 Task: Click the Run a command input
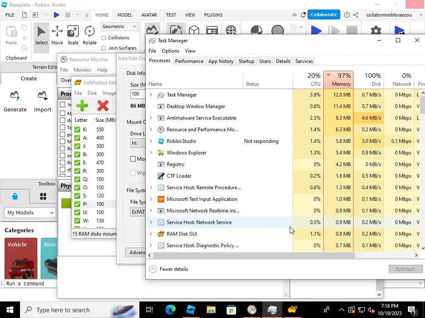(30, 283)
